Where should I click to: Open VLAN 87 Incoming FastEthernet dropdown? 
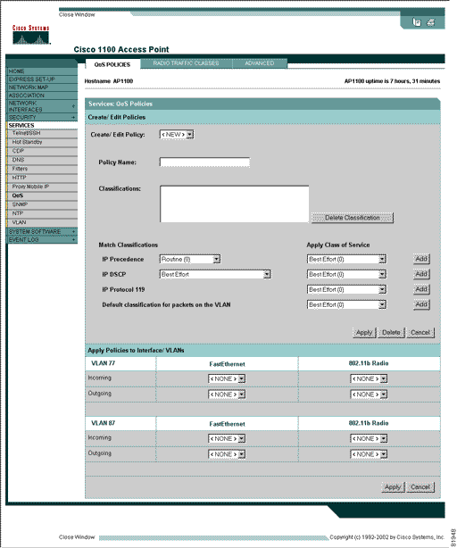[x=227, y=439]
